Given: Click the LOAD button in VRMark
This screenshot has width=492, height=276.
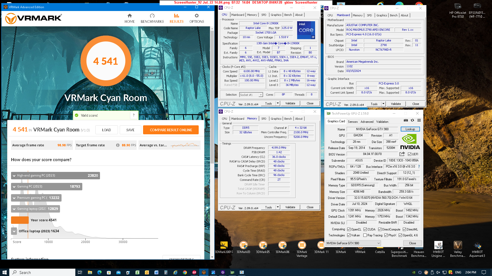Looking at the screenshot, I should tap(106, 130).
